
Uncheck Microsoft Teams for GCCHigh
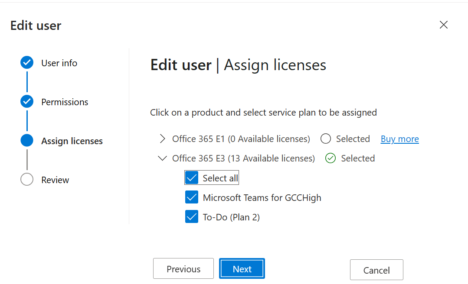(192, 197)
